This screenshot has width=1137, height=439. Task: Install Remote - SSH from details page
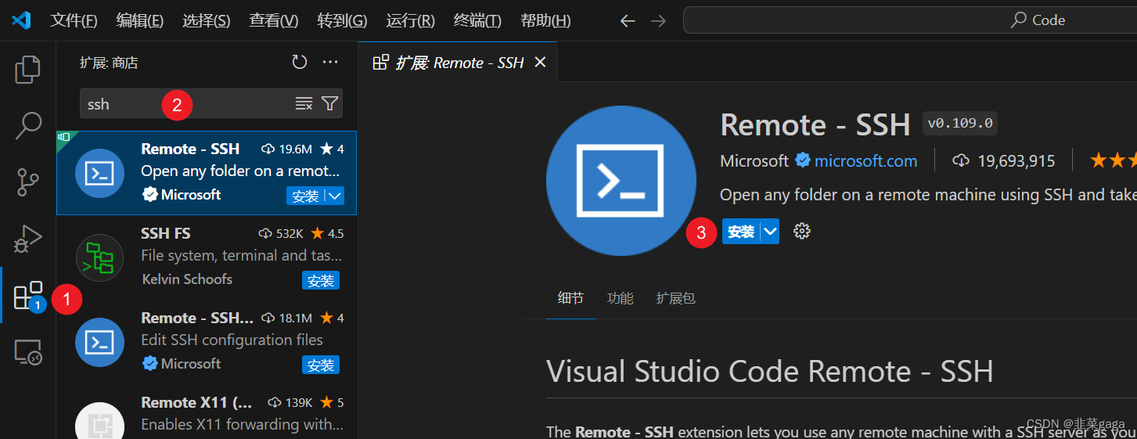tap(740, 231)
